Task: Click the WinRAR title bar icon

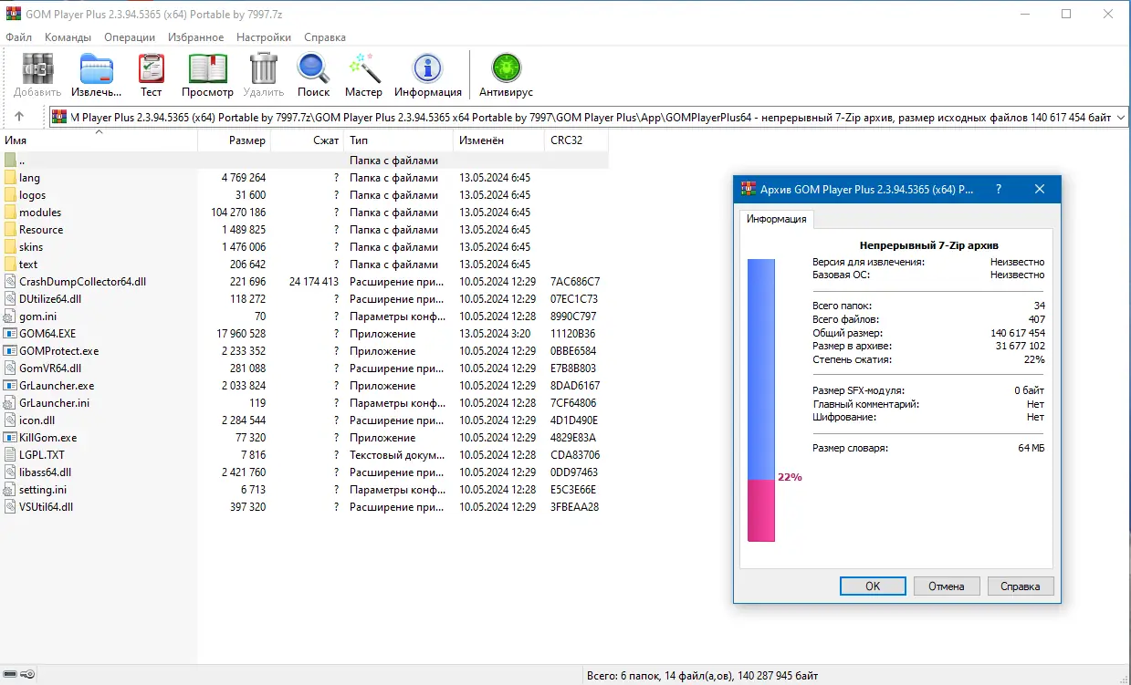Action: (13, 14)
